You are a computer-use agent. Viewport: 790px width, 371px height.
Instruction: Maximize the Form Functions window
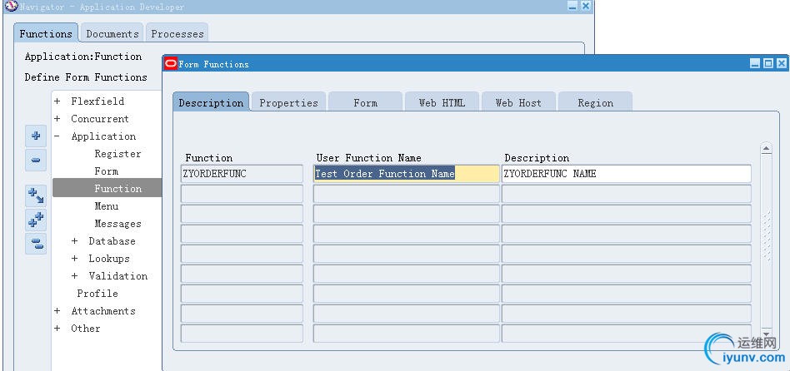767,63
